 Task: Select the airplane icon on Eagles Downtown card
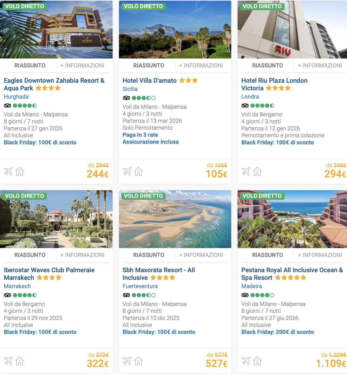[8, 171]
